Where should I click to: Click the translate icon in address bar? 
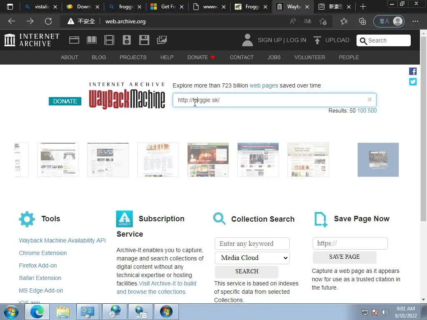click(x=308, y=21)
